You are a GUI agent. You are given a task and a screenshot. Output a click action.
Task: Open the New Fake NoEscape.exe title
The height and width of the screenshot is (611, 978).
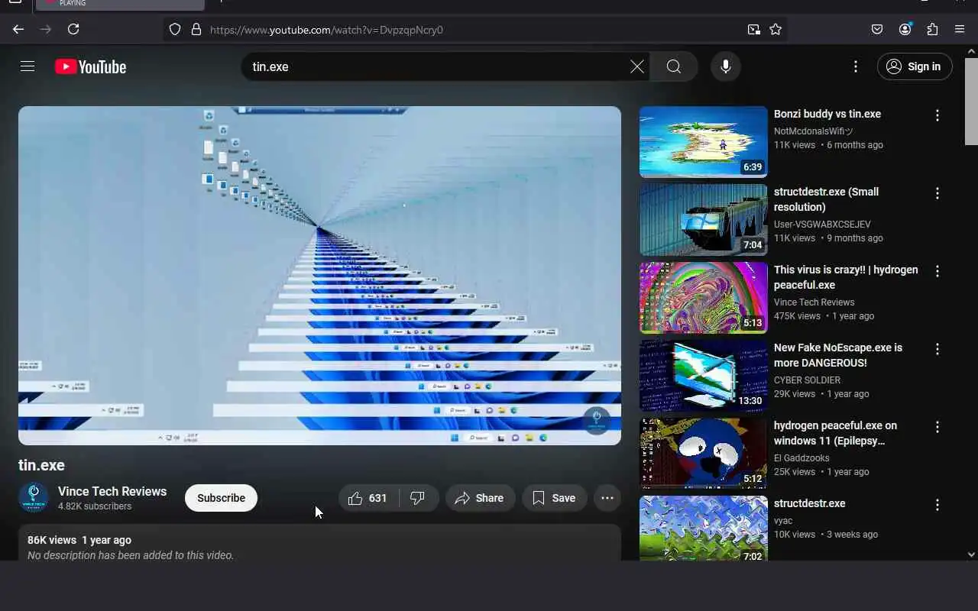(838, 355)
